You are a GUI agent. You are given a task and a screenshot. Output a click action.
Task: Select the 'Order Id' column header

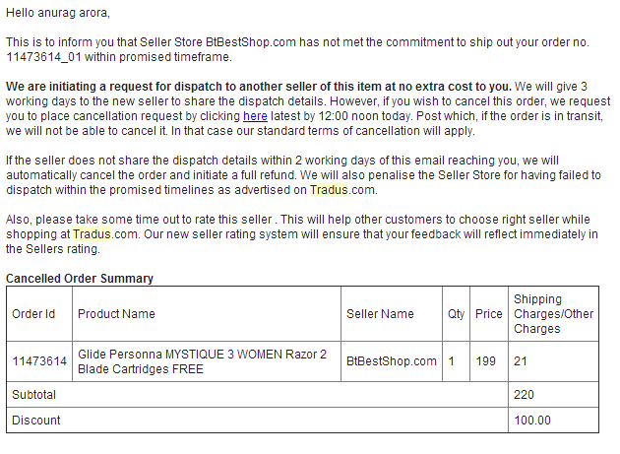click(34, 314)
